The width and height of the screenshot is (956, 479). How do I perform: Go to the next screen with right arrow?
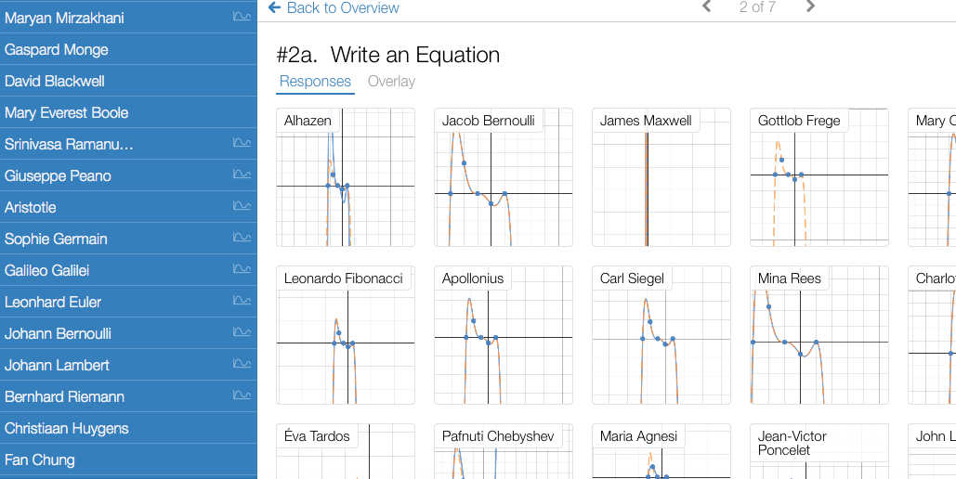pos(810,7)
